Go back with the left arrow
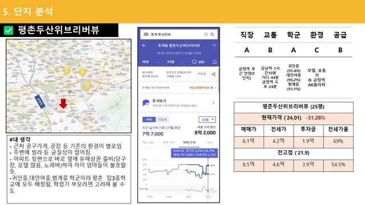The height and width of the screenshot is (205, 365). click(x=144, y=46)
